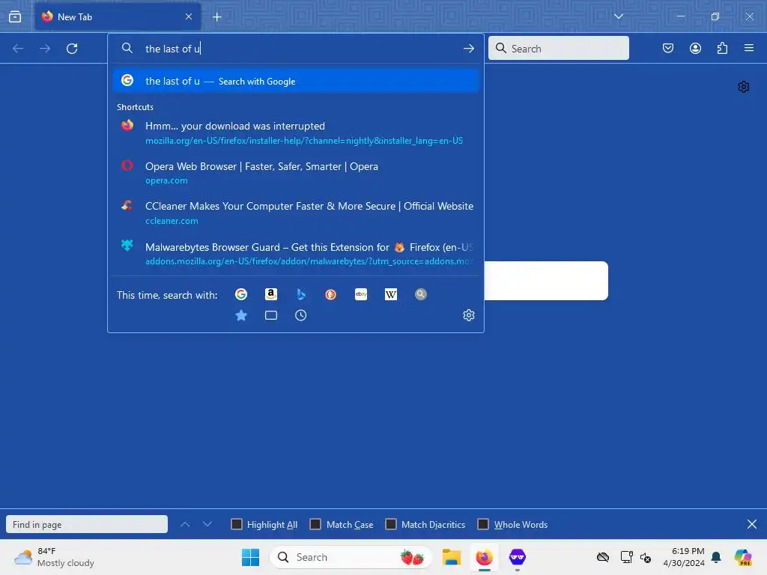The height and width of the screenshot is (575, 767).
Task: Open a new tab with plus button
Action: click(217, 17)
